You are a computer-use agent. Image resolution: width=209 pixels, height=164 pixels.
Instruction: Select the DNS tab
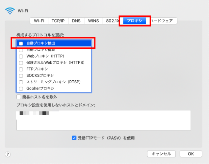[x=76, y=21]
